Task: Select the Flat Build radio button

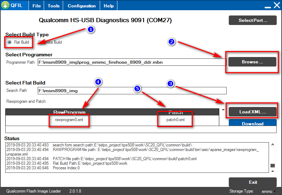Action: click(x=10, y=42)
